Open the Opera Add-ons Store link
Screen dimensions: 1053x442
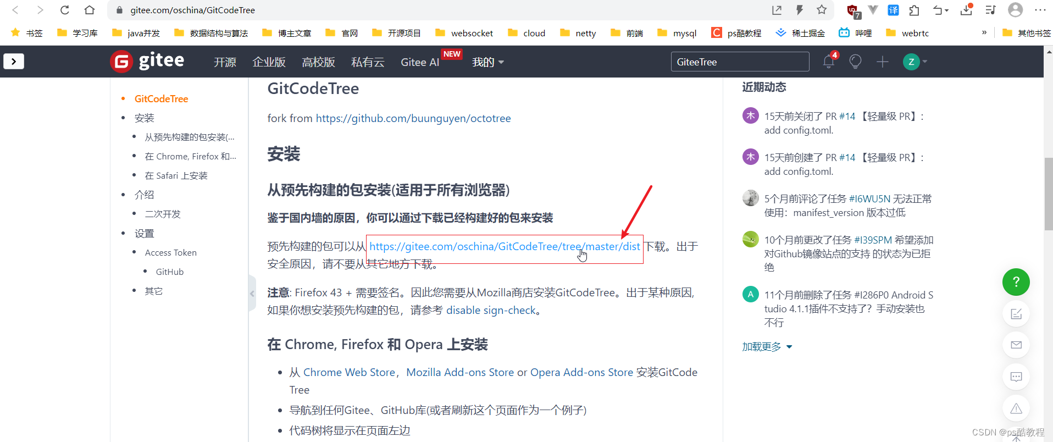(581, 372)
